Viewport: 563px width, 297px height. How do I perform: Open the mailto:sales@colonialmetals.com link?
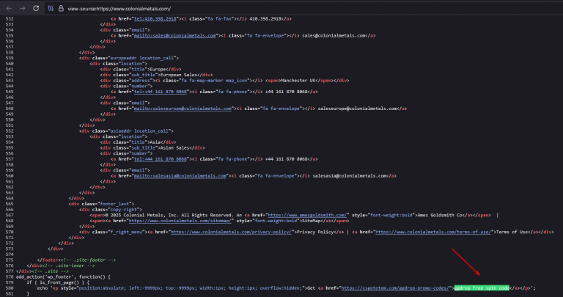pyautogui.click(x=175, y=35)
